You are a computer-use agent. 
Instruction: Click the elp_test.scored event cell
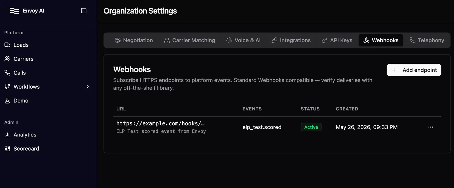click(x=262, y=127)
